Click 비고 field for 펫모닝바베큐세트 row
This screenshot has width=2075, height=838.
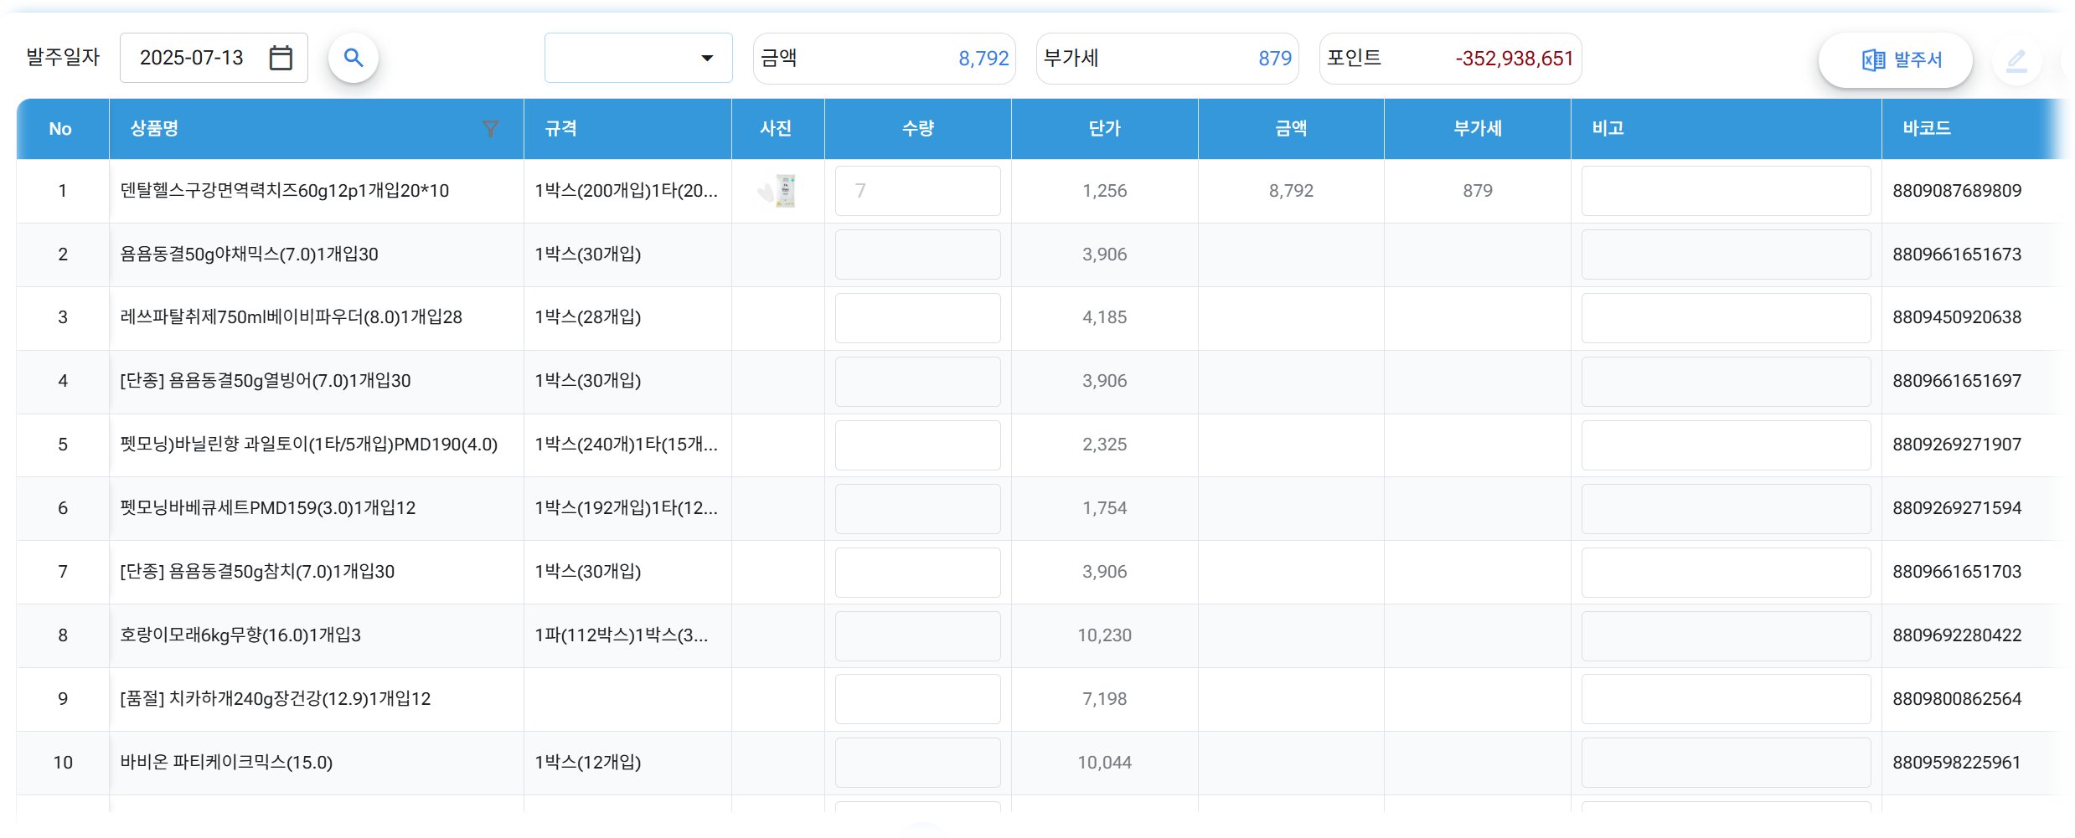pyautogui.click(x=1726, y=508)
